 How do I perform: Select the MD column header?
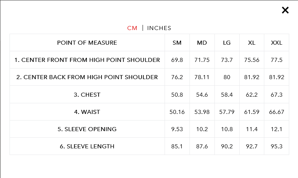pyautogui.click(x=202, y=43)
